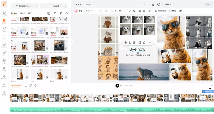Open the AI text tool in toolbar
This screenshot has height=114, width=214.
(76, 11)
